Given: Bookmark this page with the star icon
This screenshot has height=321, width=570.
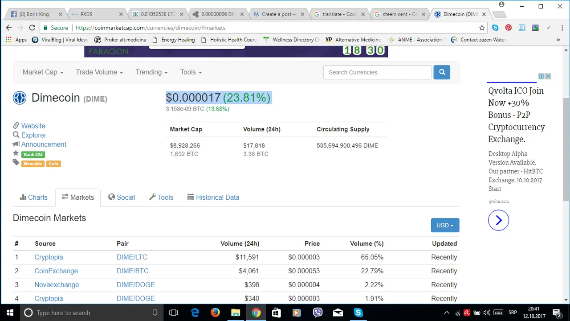Looking at the screenshot, I should (482, 28).
